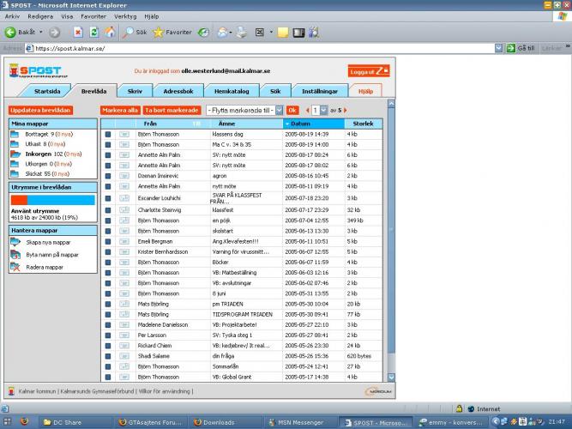Tick checkbox for "klassens dag" message
Viewport: 572px width, 429px height.
pyautogui.click(x=108, y=135)
